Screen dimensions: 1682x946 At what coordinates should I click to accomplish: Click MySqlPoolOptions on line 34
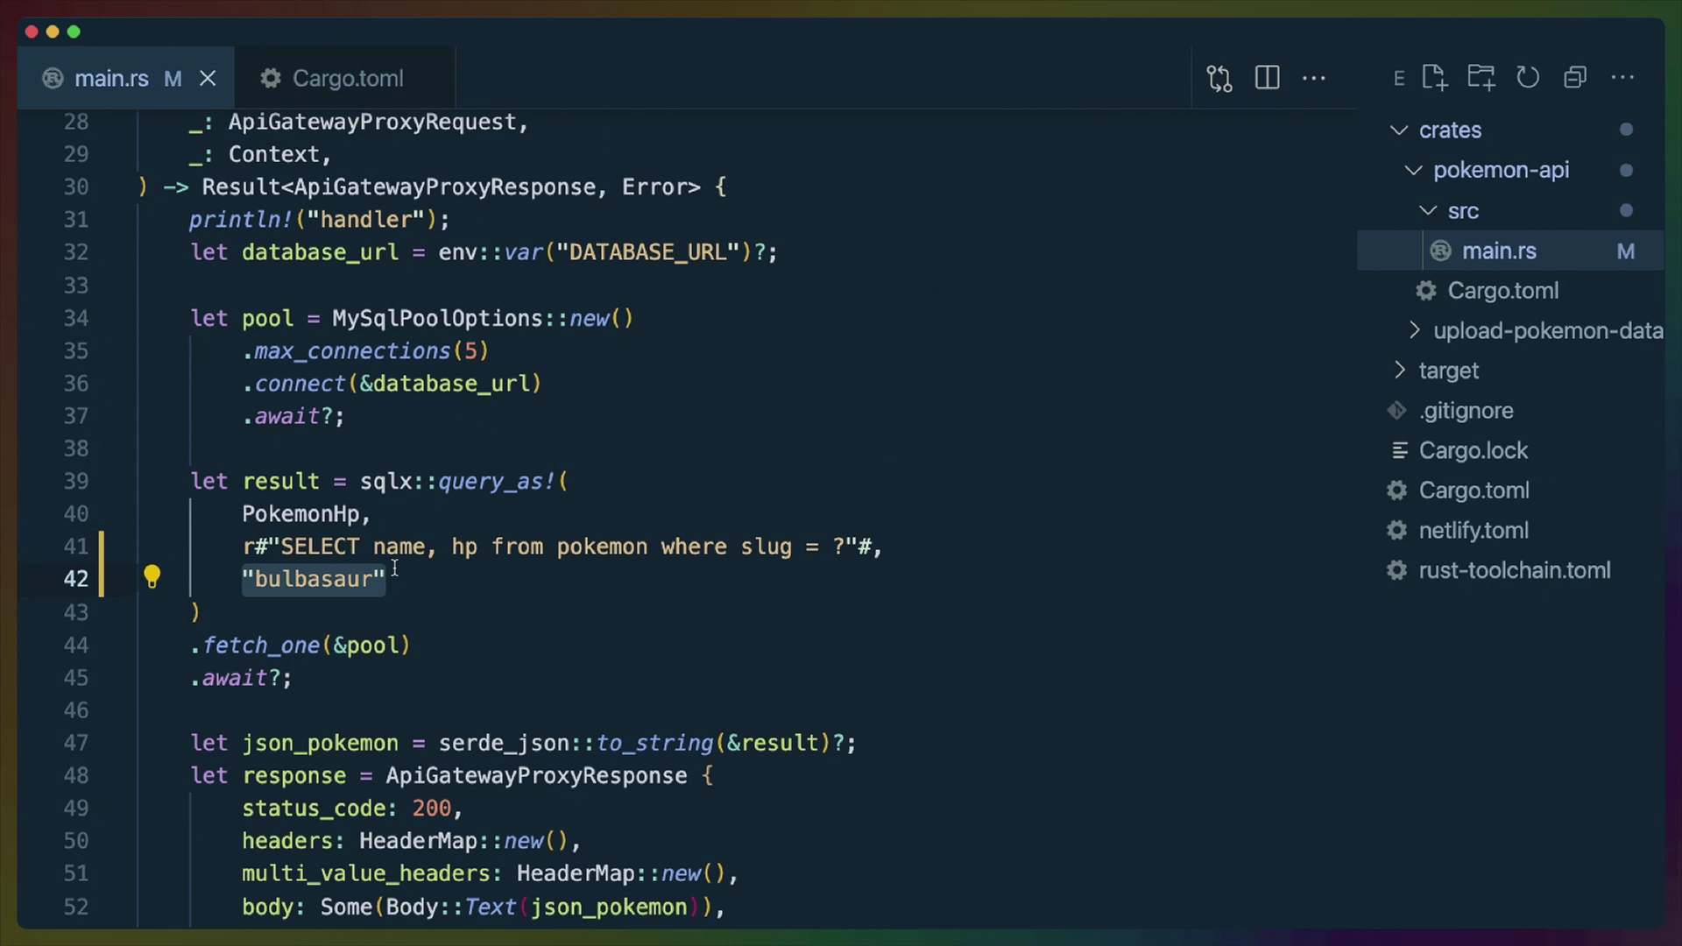tap(437, 318)
